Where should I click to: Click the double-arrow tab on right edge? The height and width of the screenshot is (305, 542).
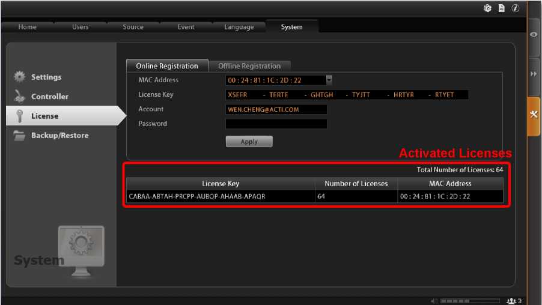click(534, 74)
